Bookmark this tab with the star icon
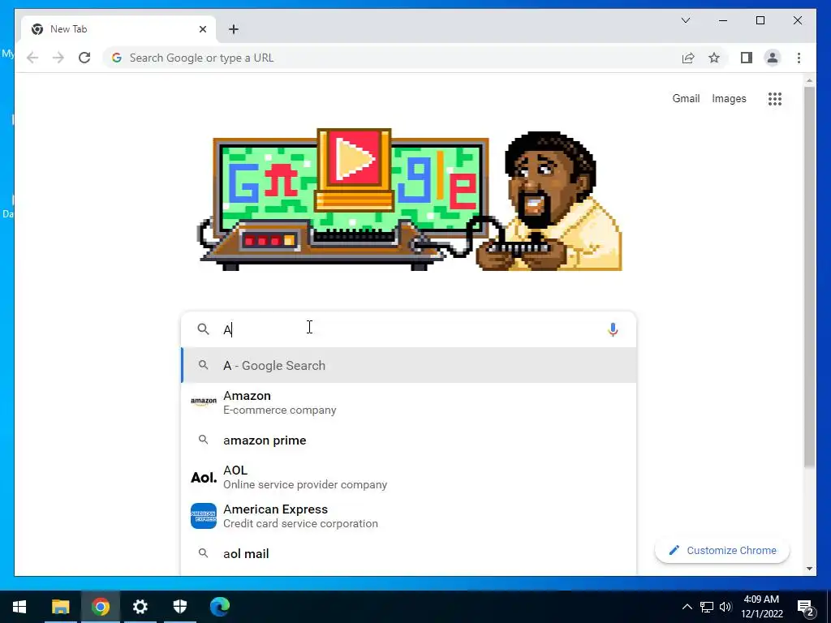The height and width of the screenshot is (623, 831). click(x=714, y=58)
